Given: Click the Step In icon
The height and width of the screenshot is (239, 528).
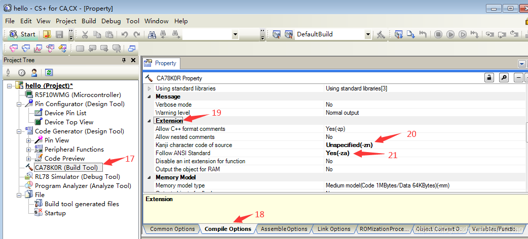Looking at the screenshot, I should 489,34.
